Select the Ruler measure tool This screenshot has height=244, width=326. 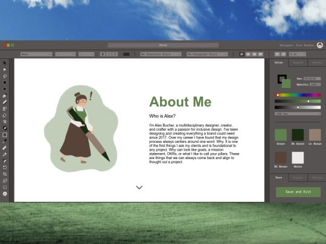tap(5, 148)
